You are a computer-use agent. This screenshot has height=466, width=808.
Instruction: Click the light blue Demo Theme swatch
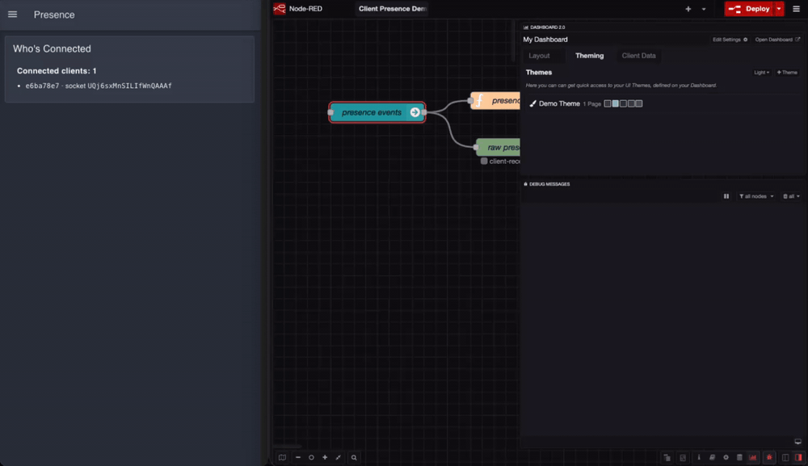tap(615, 103)
